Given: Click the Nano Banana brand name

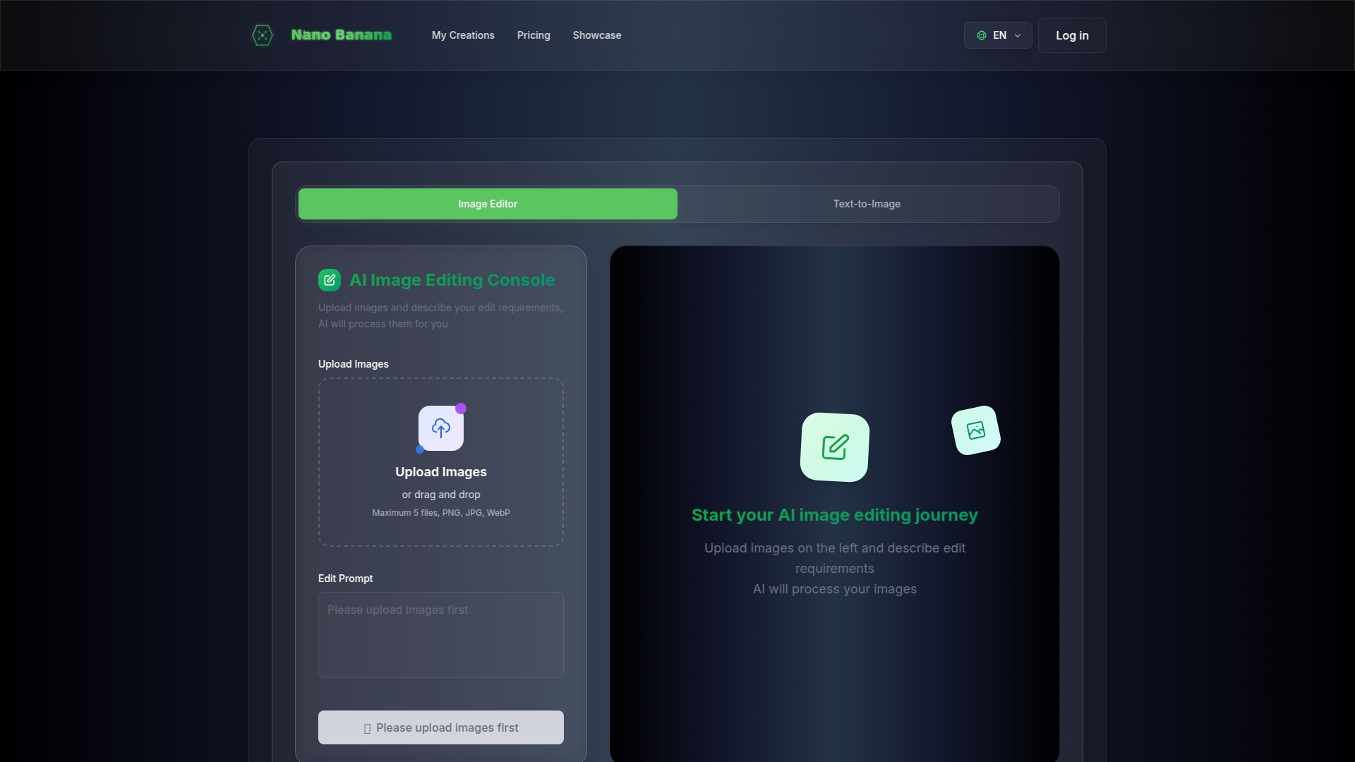Looking at the screenshot, I should [x=341, y=35].
